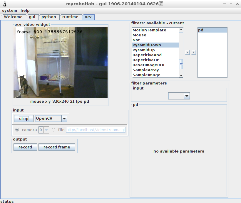Switch to the runtime tab
Screen dimensions: 241x203
click(71, 17)
